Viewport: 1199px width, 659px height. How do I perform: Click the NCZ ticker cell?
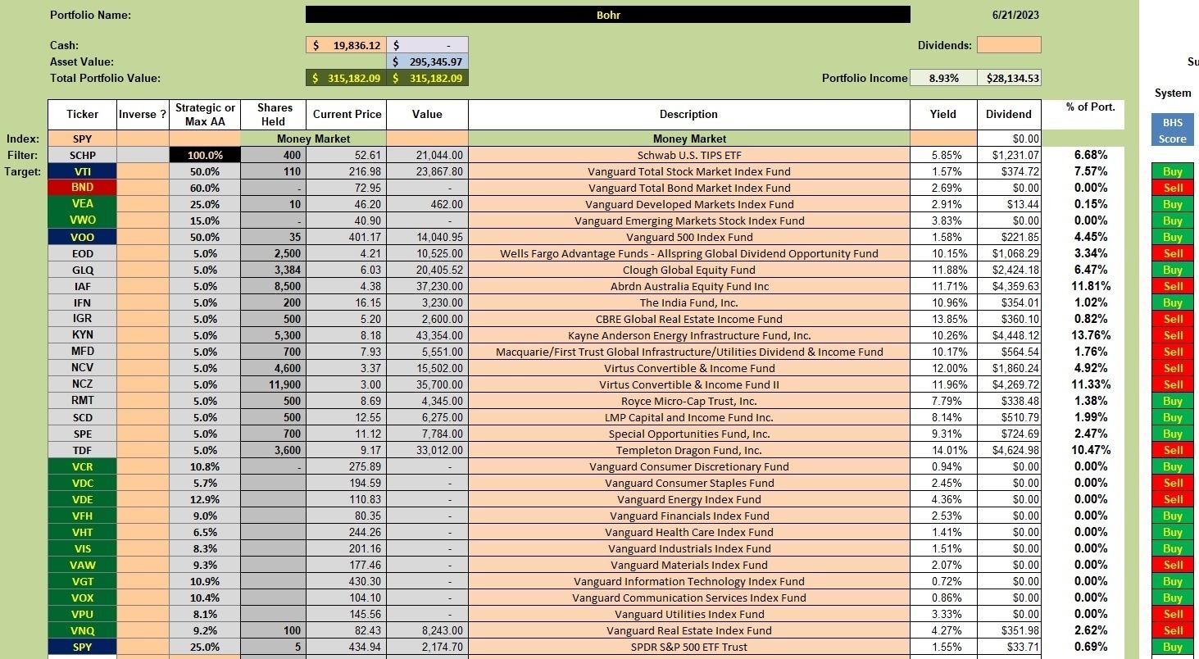tap(82, 384)
